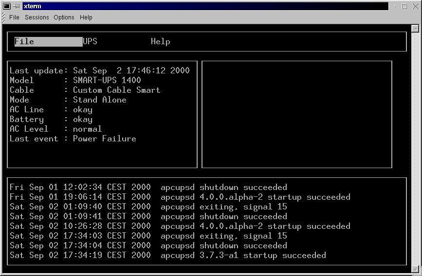Screen dimensions: 422x276
Task: Open the terminal's inner Help menu
Action: click(160, 42)
